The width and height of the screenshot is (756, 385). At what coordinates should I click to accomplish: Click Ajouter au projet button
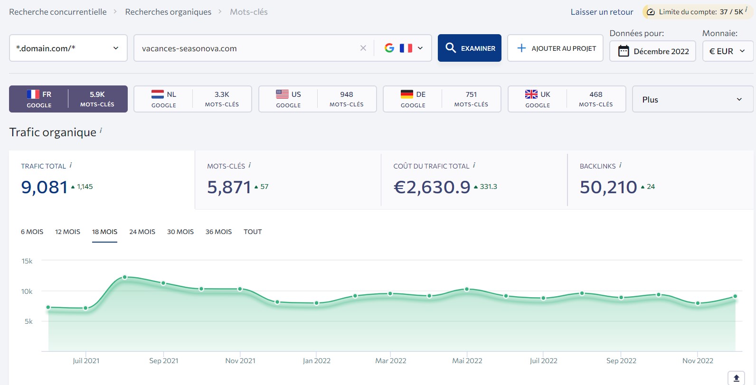(x=555, y=48)
